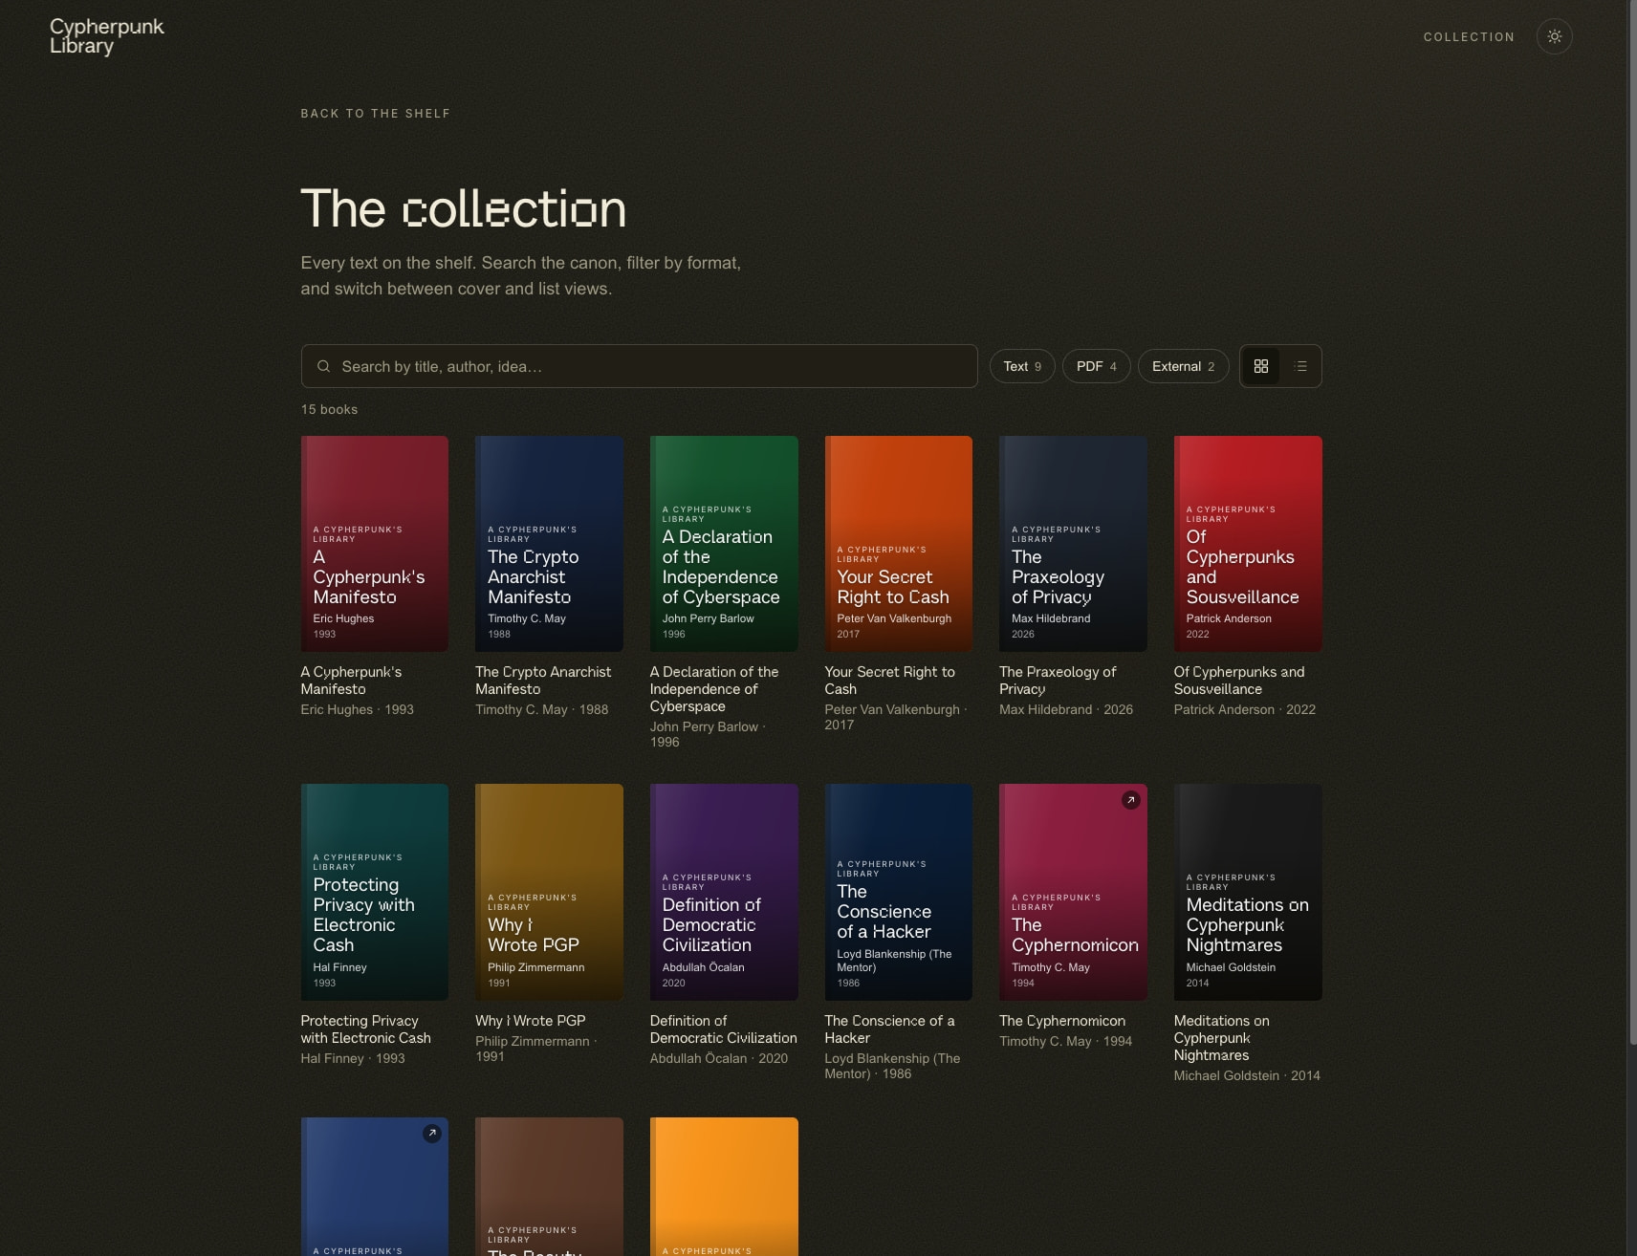Click 'Abdullah Öcalan · 2020' caption
Viewport: 1637px width, 1256px height.
719,1058
